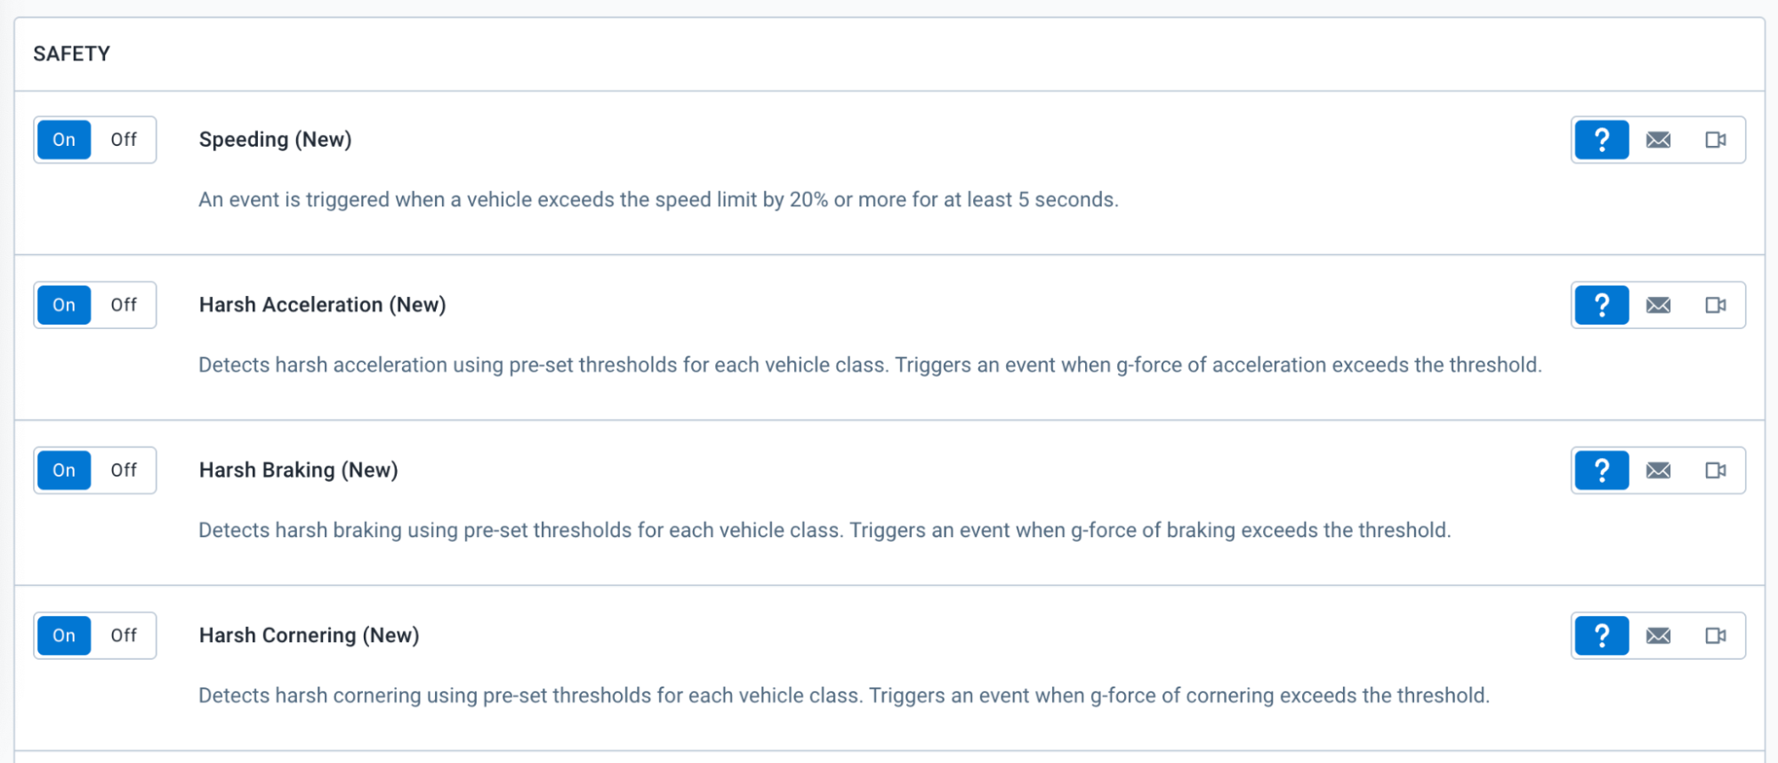Click the help question mark icon for Speeding

1601,140
